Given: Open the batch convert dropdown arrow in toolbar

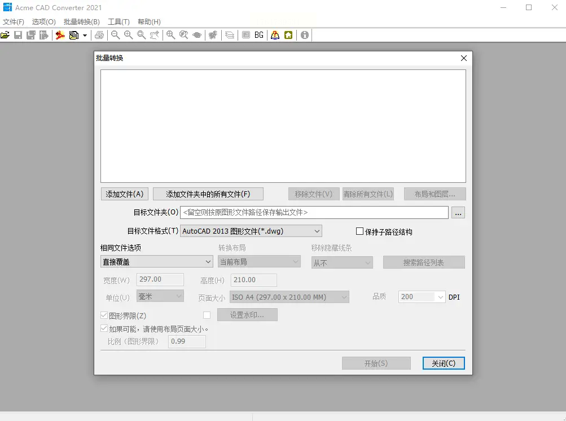Looking at the screenshot, I should point(85,36).
